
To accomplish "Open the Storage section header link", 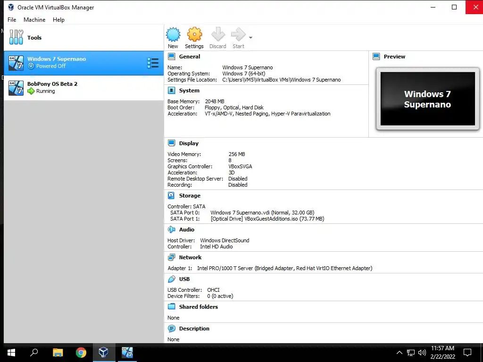I will click(190, 196).
